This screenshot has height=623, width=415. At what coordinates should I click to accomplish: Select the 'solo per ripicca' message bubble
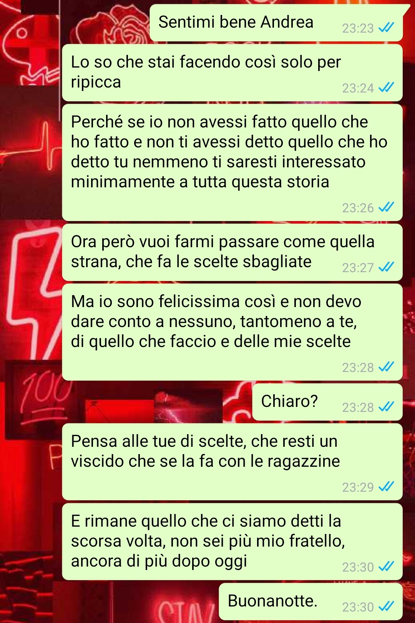232,73
